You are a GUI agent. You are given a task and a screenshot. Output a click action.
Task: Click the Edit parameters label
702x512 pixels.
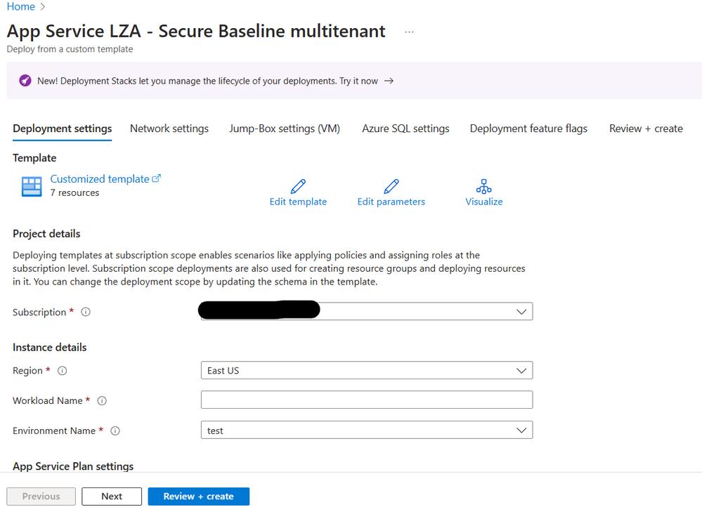391,202
